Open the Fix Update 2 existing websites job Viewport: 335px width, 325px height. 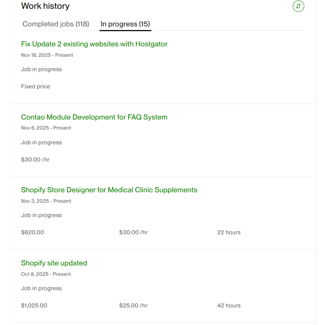coord(94,44)
